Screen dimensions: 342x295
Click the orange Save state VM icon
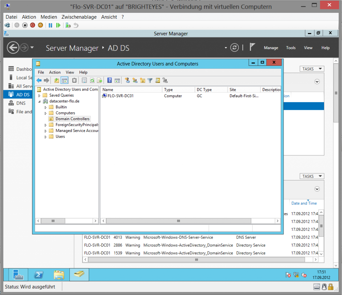[x=40, y=25]
